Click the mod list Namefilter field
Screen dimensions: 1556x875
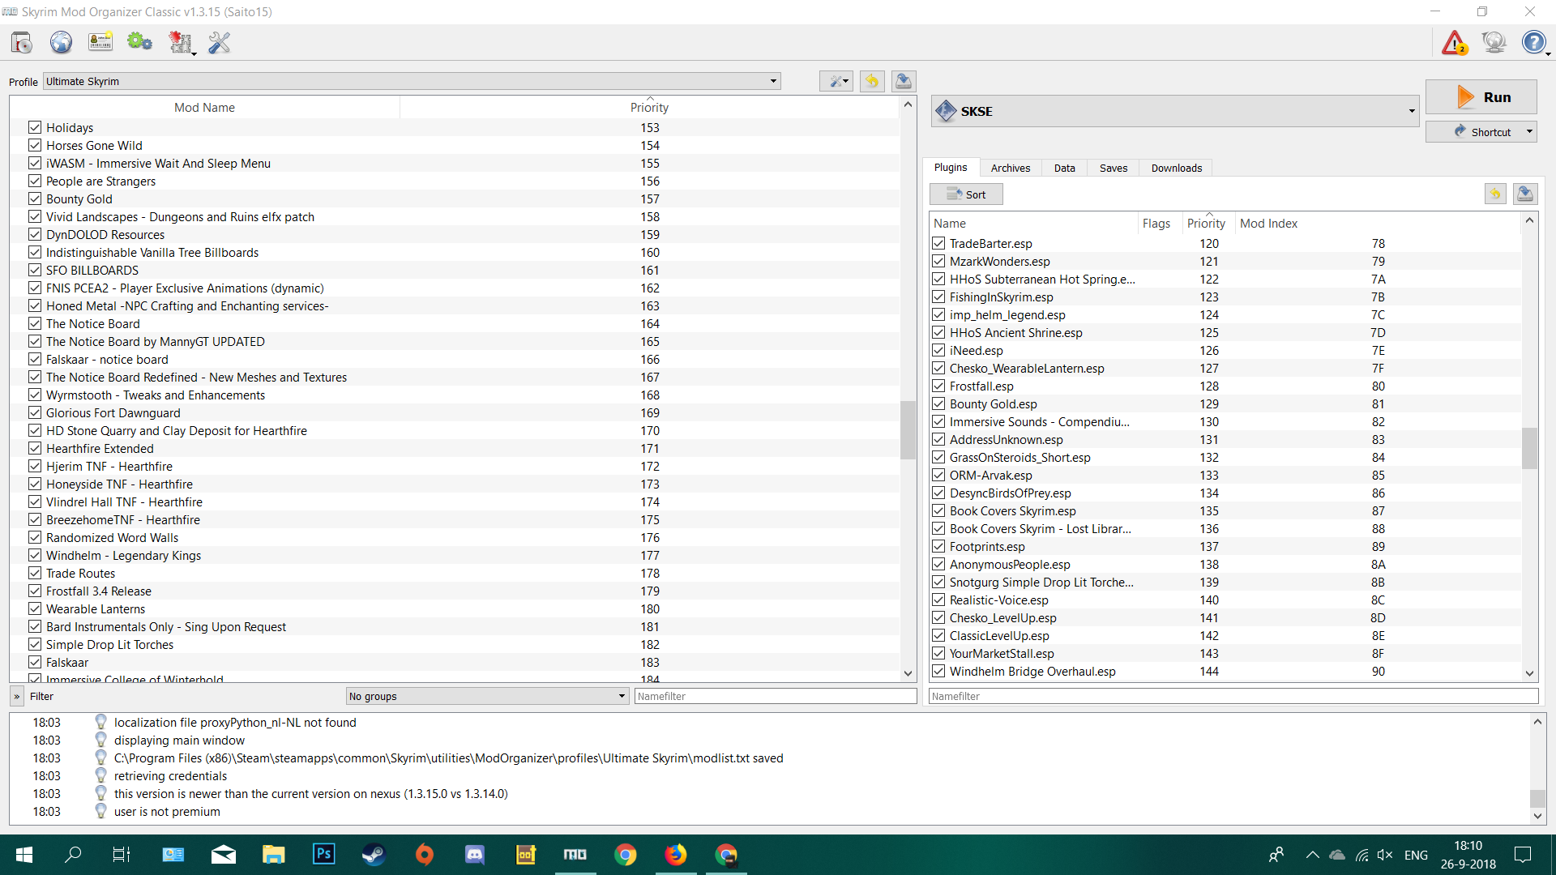click(x=776, y=696)
